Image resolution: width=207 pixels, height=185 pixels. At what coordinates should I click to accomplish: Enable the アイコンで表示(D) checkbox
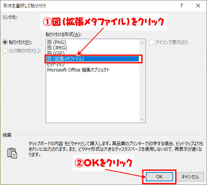point(151,42)
